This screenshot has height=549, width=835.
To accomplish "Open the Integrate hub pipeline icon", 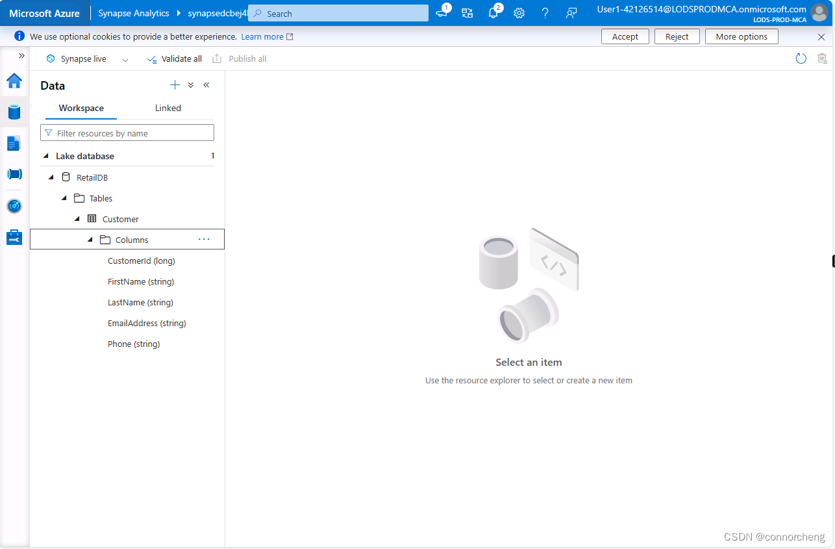I will pyautogui.click(x=14, y=174).
